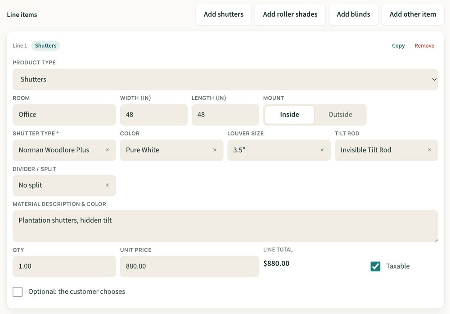Edit the Unit Price field showing 880.00

point(189,266)
